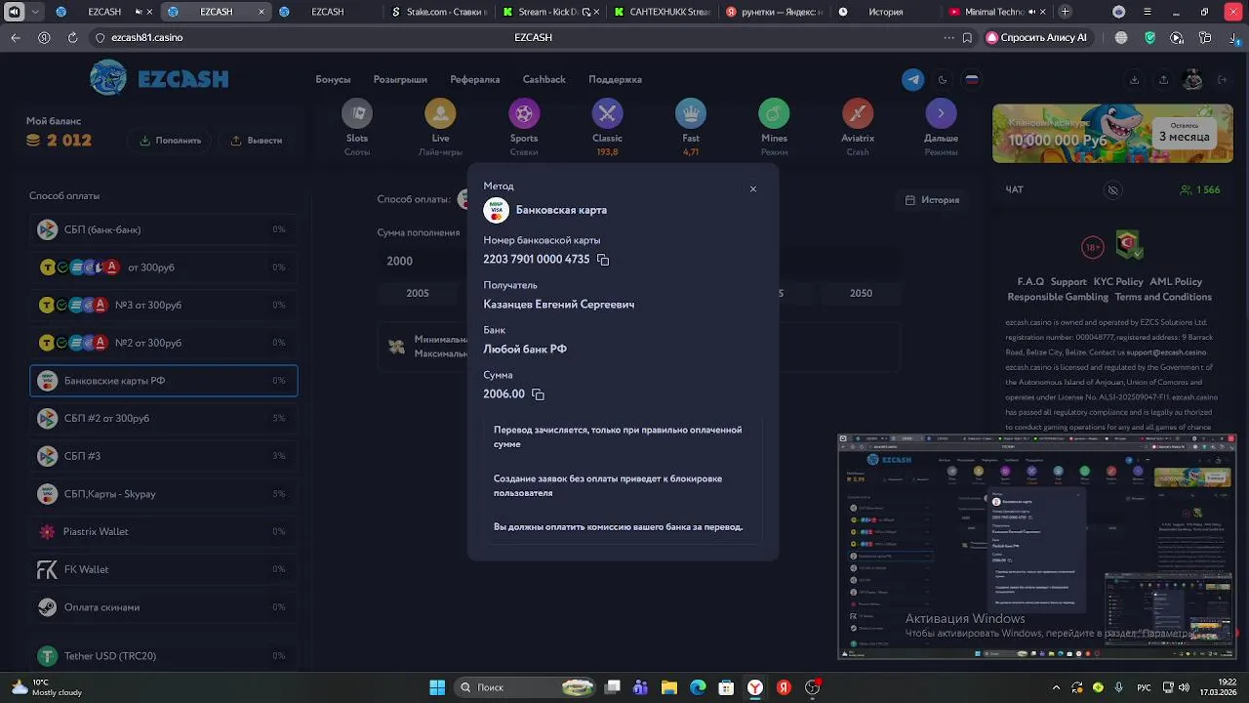Open the clan contest 10 000 000 banner
The width and height of the screenshot is (1249, 703).
[1111, 134]
